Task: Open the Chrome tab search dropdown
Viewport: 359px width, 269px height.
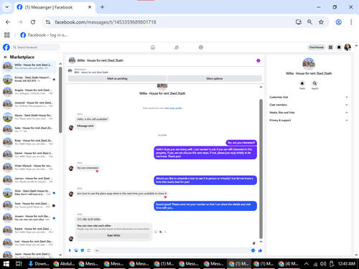Action: coord(7,7)
